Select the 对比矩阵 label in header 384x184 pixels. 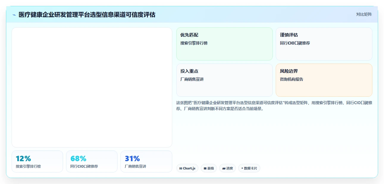click(364, 14)
